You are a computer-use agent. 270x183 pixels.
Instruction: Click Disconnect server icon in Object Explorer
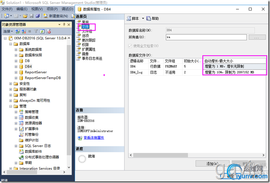[23, 31]
